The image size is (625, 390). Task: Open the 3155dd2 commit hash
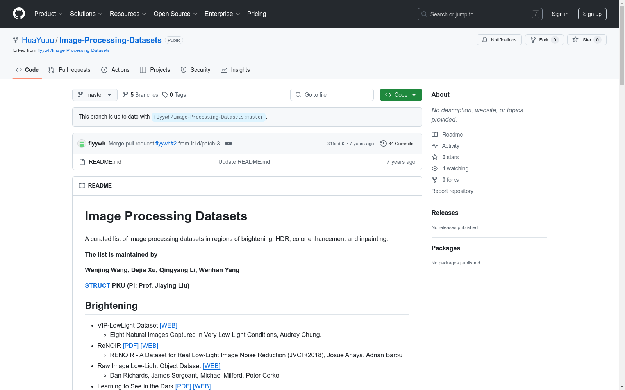(336, 144)
